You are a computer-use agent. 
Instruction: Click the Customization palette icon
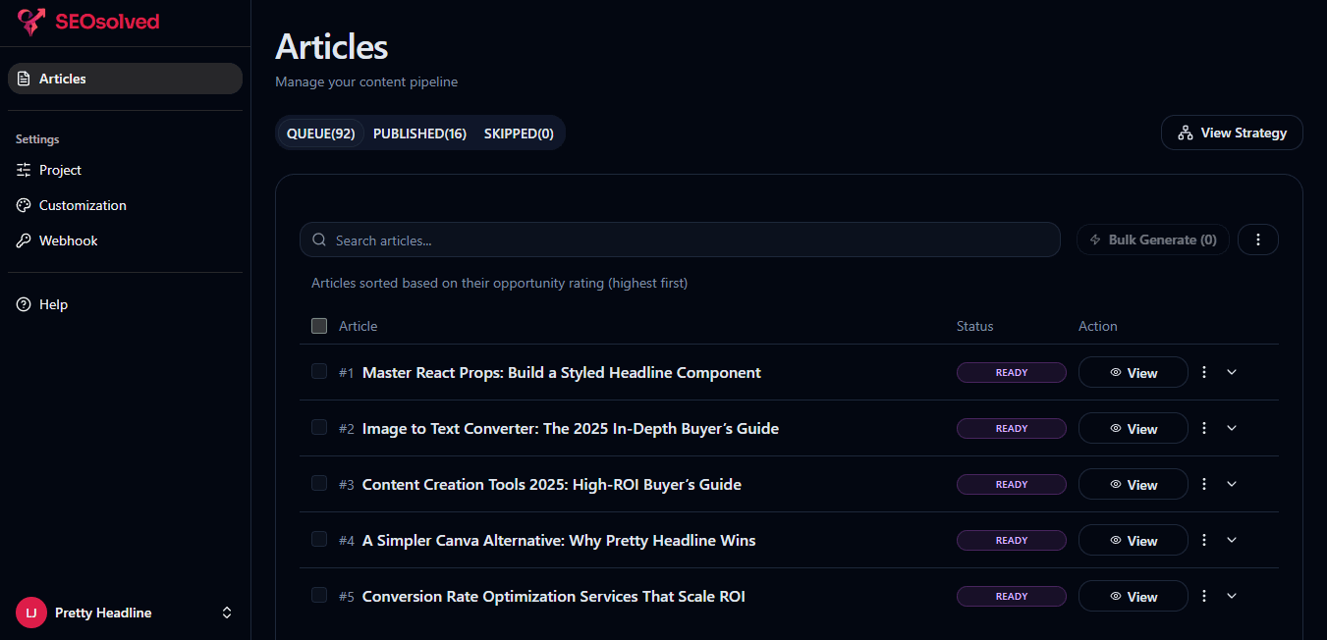click(x=24, y=205)
